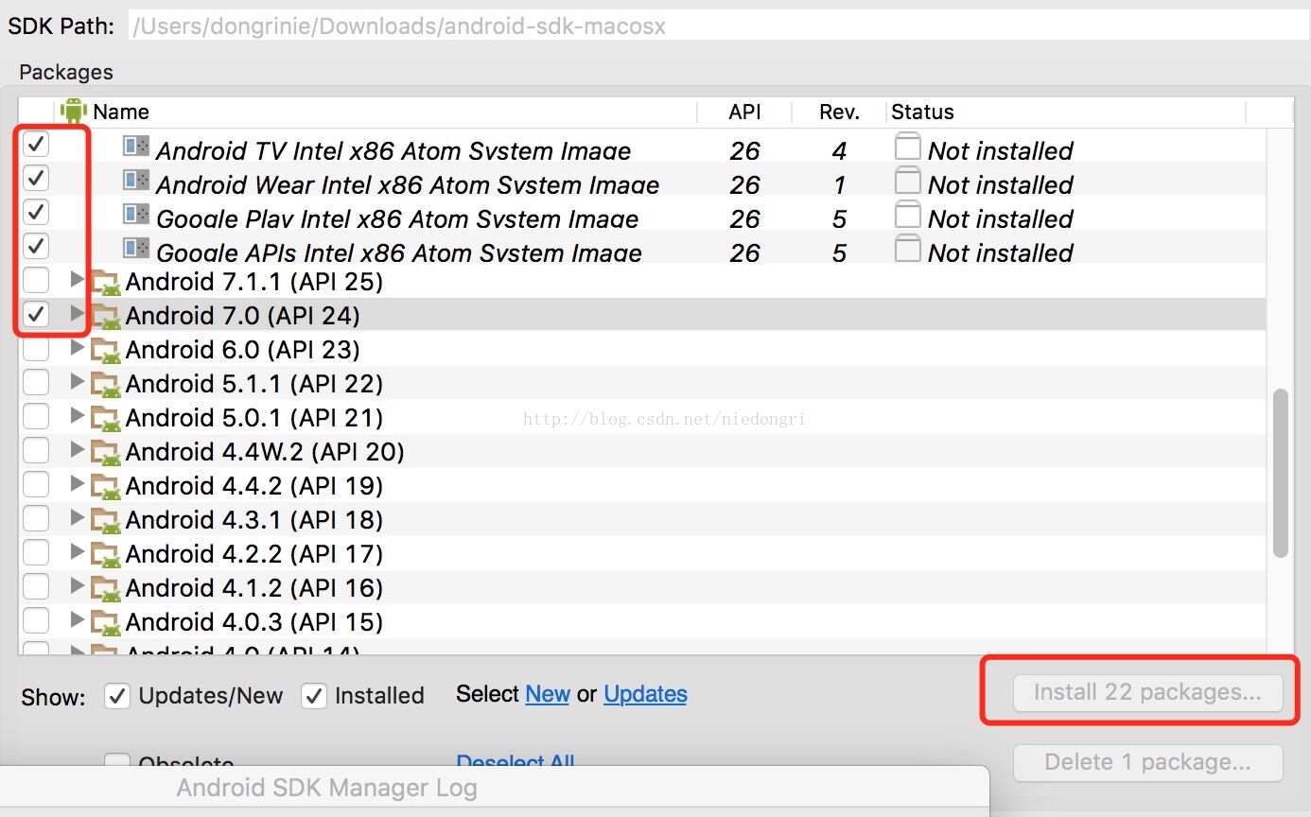Select the Android 4.3.1 (API 18) row text
Image resolution: width=1311 pixels, height=817 pixels.
(x=254, y=520)
